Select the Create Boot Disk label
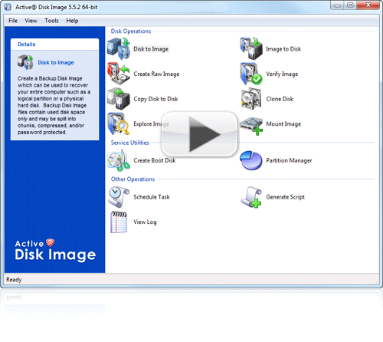 coord(155,160)
